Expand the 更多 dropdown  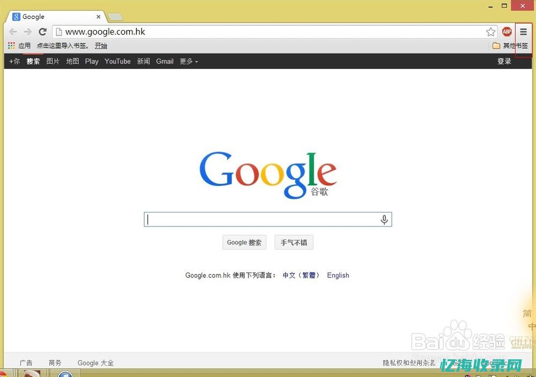click(x=189, y=61)
